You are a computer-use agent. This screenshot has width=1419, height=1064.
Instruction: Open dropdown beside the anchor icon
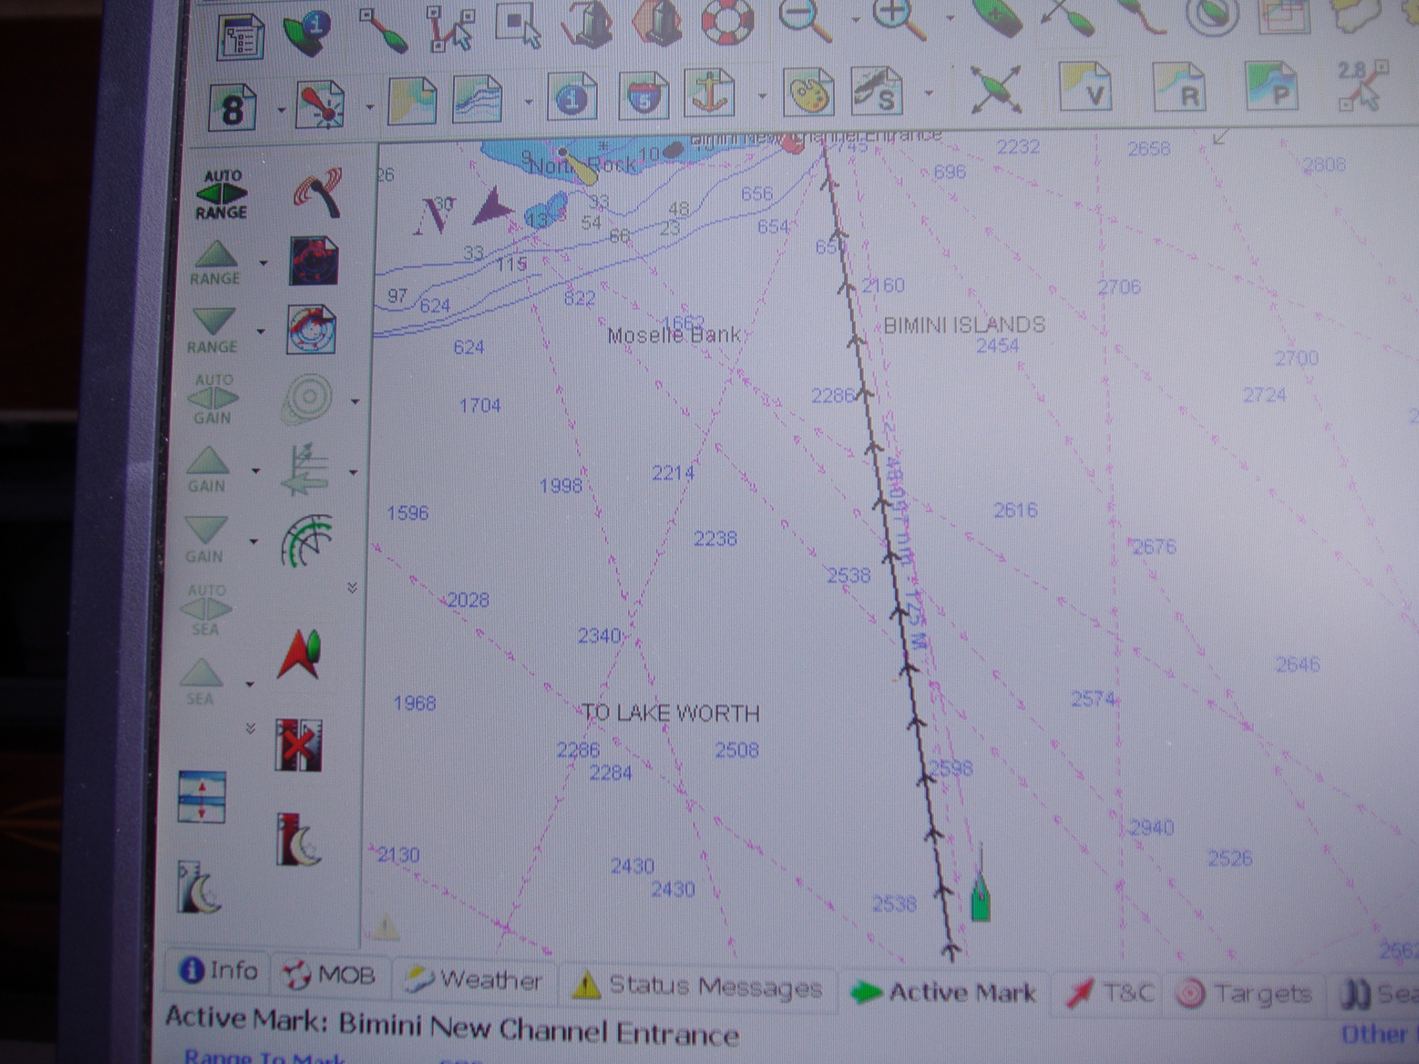click(x=762, y=96)
